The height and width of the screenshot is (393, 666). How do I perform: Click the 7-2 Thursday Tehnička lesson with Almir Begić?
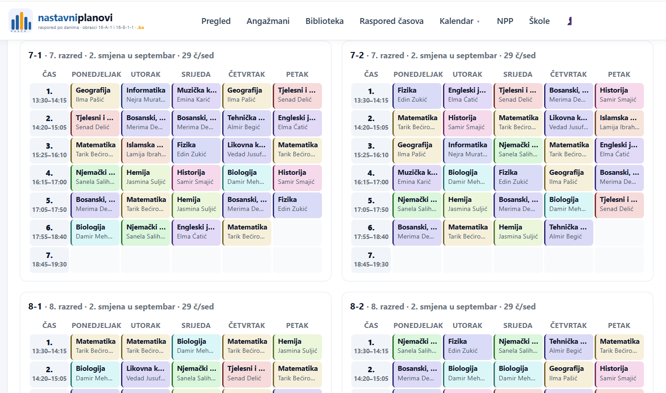[x=568, y=232]
